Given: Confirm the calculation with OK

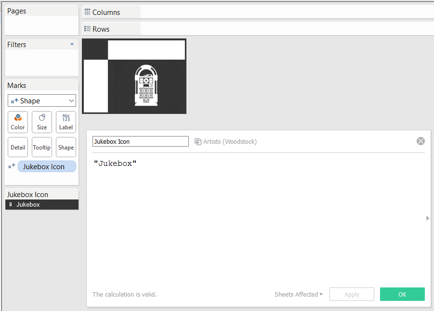Looking at the screenshot, I should pyautogui.click(x=402, y=294).
